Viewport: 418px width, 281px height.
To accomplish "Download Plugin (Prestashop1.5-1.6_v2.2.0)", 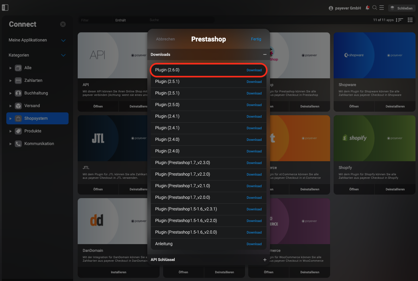I will [x=254, y=221].
